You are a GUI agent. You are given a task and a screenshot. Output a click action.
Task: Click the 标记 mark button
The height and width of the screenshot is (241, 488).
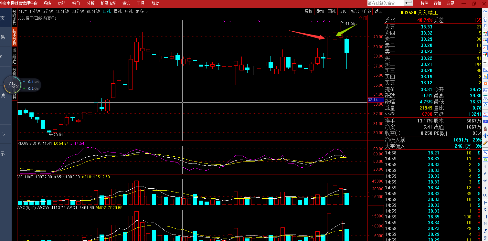coord(355,11)
